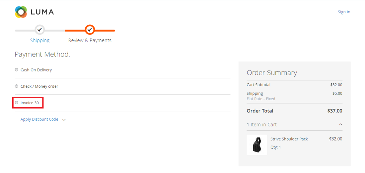Open the Apply Discount Code link text

point(39,119)
